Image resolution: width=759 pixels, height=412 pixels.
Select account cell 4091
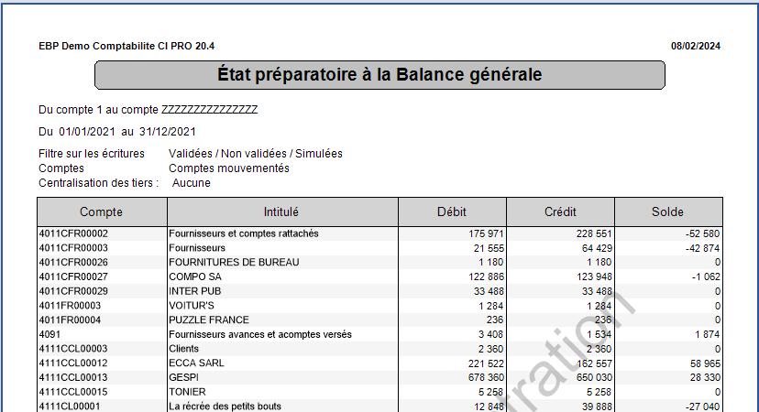[x=49, y=334]
